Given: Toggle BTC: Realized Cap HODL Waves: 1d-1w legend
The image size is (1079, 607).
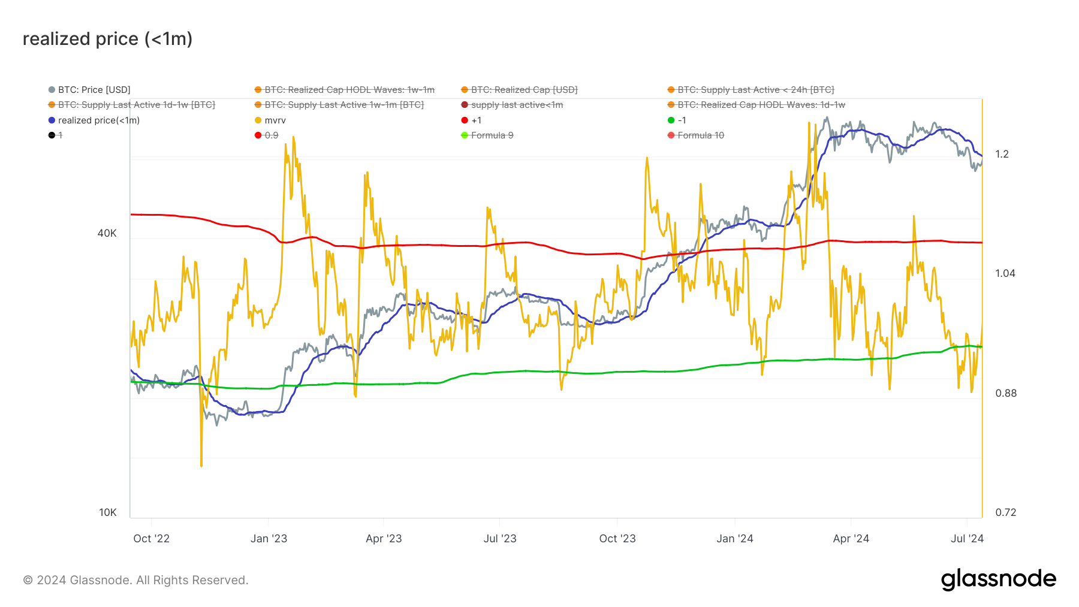Looking at the screenshot, I should (756, 105).
